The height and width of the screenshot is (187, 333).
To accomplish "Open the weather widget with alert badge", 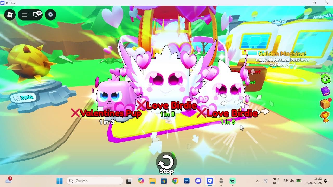I will tap(8, 180).
